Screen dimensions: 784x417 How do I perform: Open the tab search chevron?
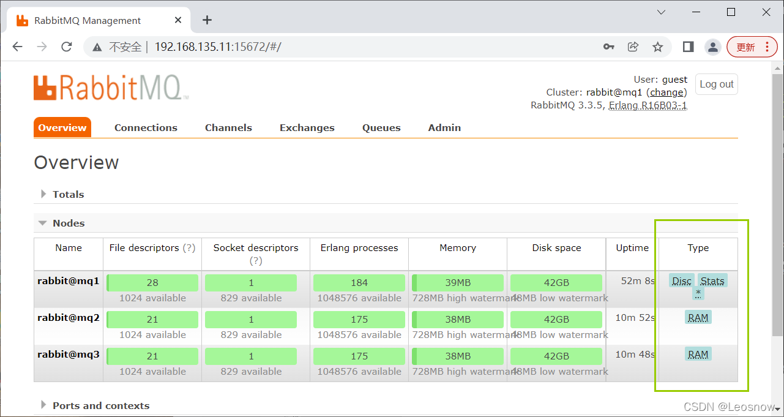[x=661, y=12]
